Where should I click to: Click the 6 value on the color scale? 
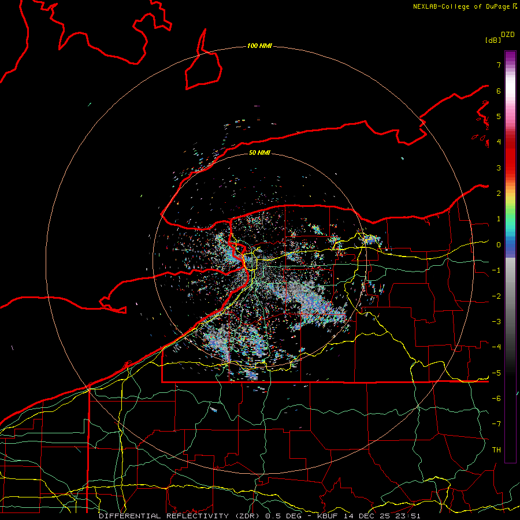(499, 91)
